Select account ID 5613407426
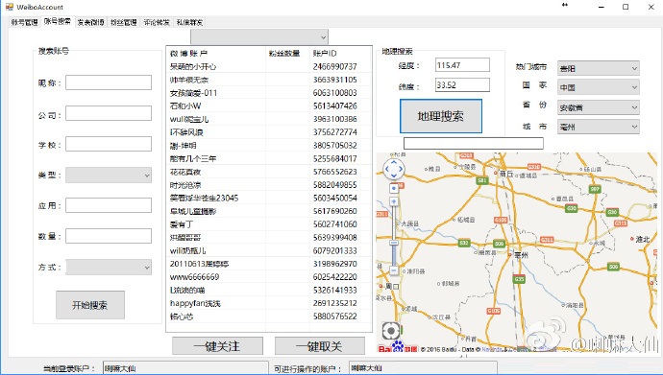This screenshot has width=663, height=375. pyautogui.click(x=269, y=105)
